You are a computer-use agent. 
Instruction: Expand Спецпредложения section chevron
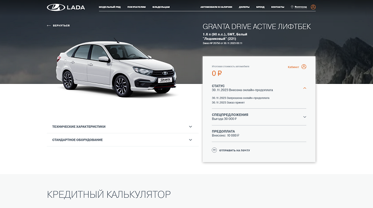[304, 117]
